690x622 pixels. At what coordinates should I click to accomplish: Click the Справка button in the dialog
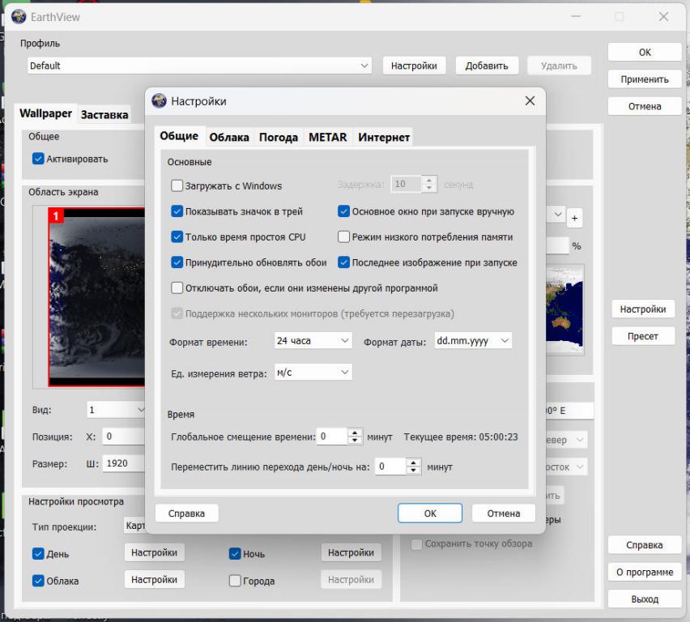(x=186, y=513)
